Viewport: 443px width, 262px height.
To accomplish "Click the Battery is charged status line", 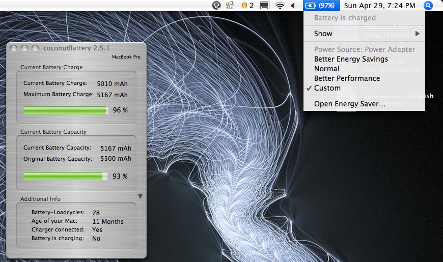I will [345, 18].
